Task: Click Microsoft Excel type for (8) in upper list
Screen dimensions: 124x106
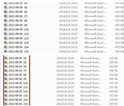Action: [95, 21]
